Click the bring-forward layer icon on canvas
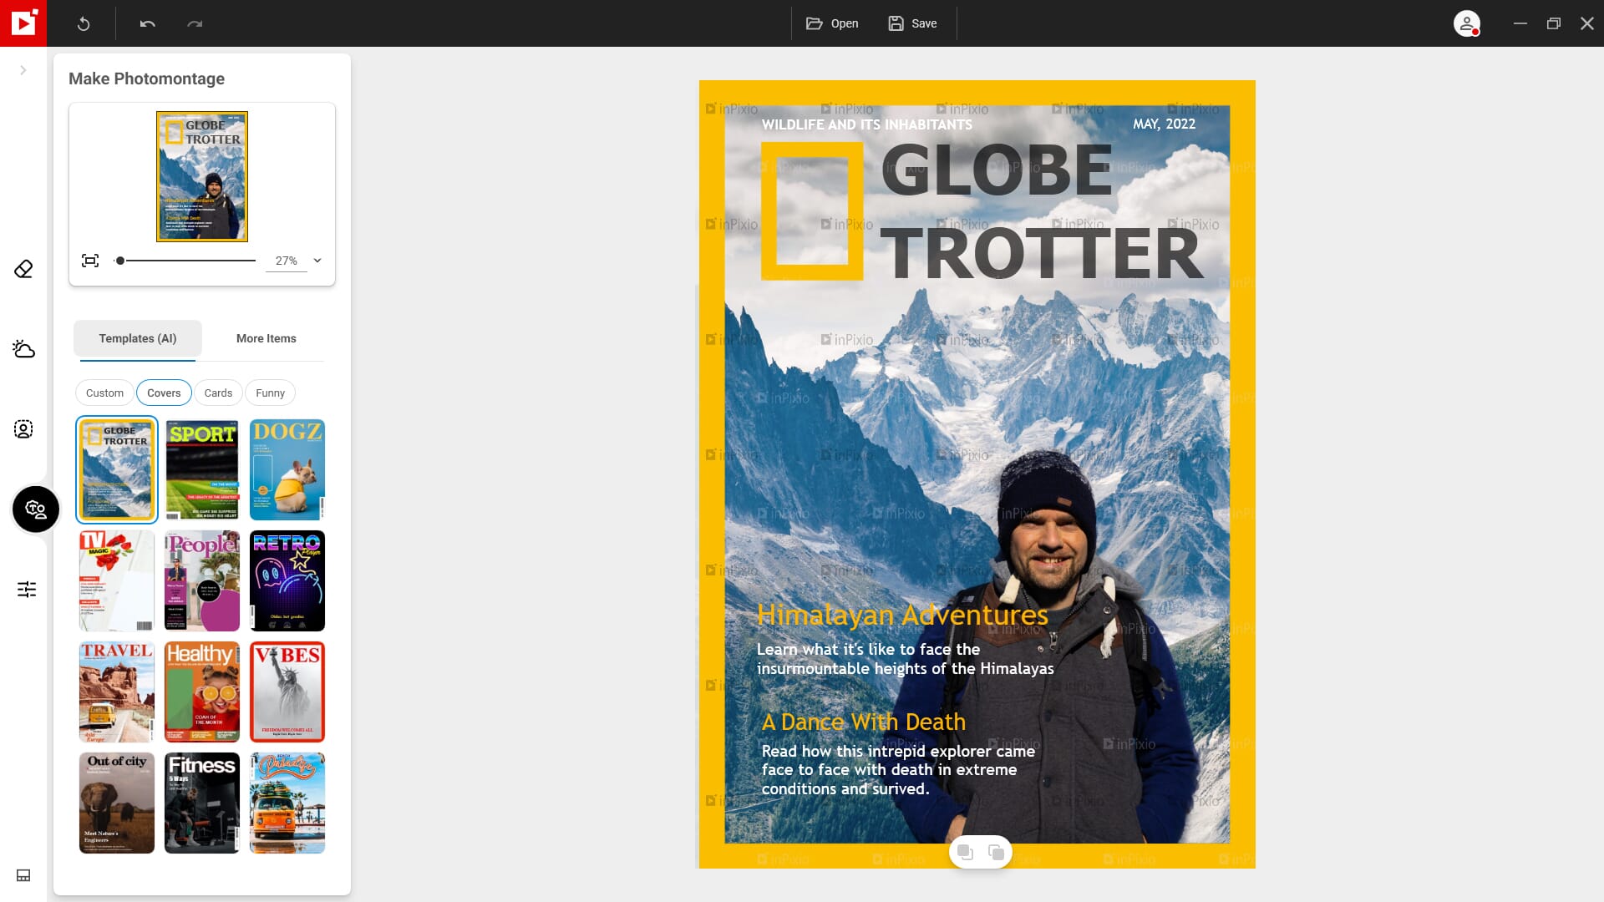 click(x=996, y=852)
